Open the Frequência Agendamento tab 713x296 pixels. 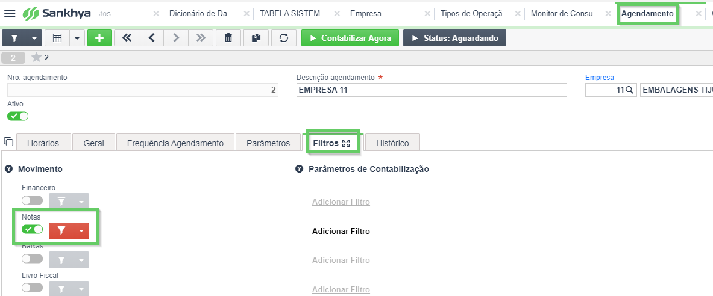(175, 143)
